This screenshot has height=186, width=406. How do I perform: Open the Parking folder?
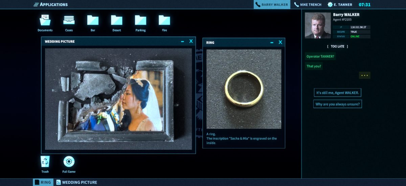pyautogui.click(x=140, y=20)
